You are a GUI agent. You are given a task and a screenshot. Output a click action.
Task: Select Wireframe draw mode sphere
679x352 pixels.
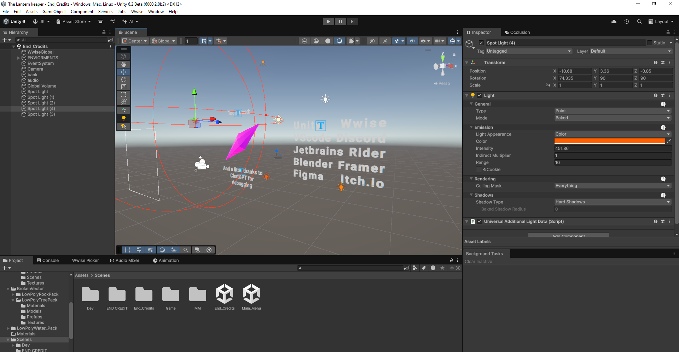pos(304,41)
